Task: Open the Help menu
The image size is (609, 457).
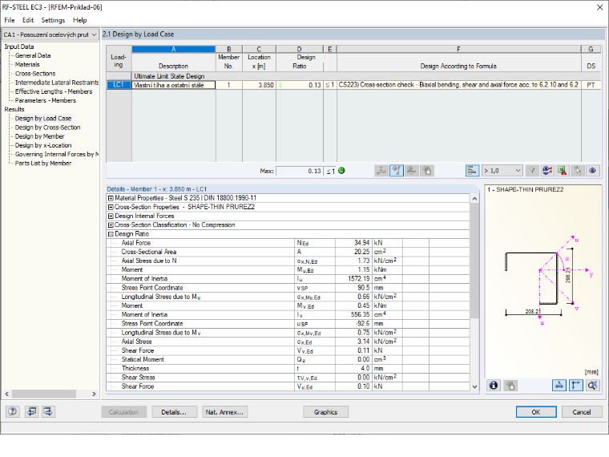Action: click(x=79, y=20)
